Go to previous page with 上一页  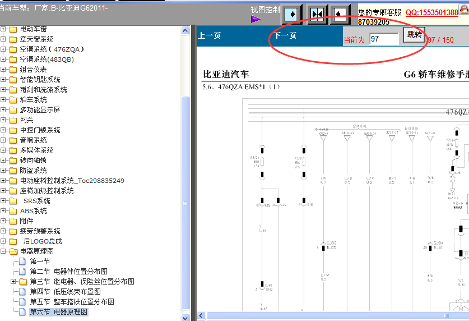pos(210,35)
